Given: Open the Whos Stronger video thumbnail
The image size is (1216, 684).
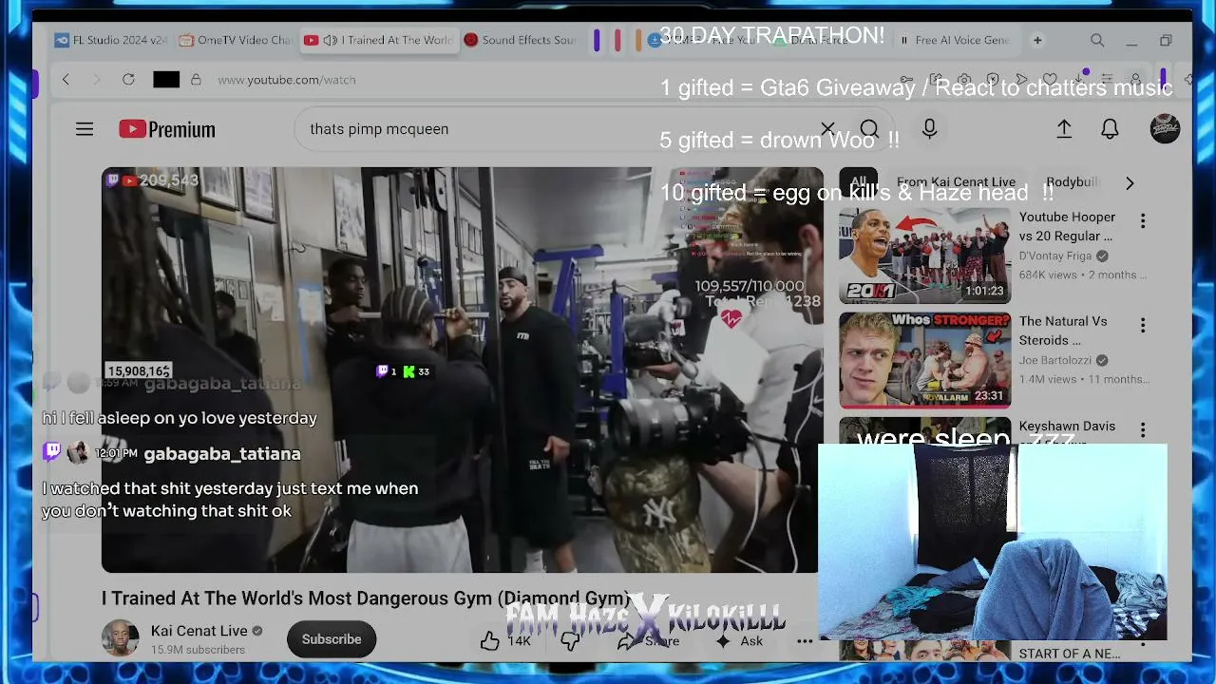Looking at the screenshot, I should coord(925,360).
